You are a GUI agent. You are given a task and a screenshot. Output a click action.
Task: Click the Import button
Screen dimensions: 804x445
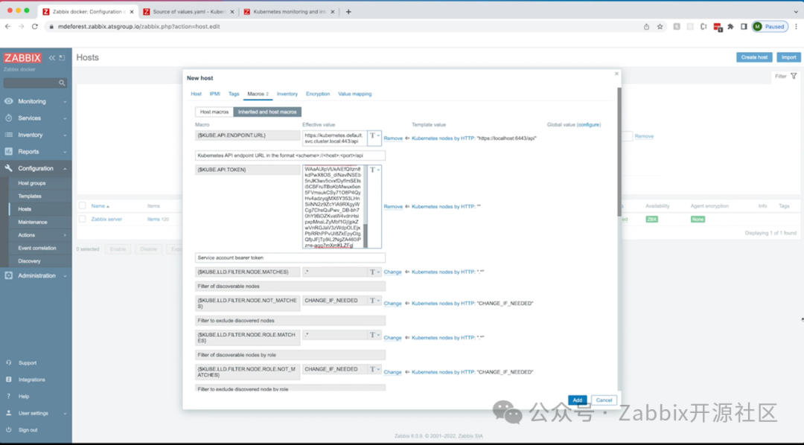[x=788, y=57]
